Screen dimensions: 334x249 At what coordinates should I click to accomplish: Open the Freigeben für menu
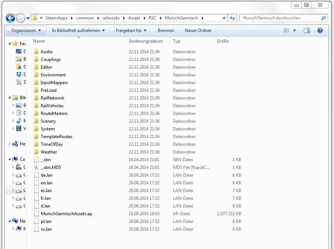(x=131, y=30)
